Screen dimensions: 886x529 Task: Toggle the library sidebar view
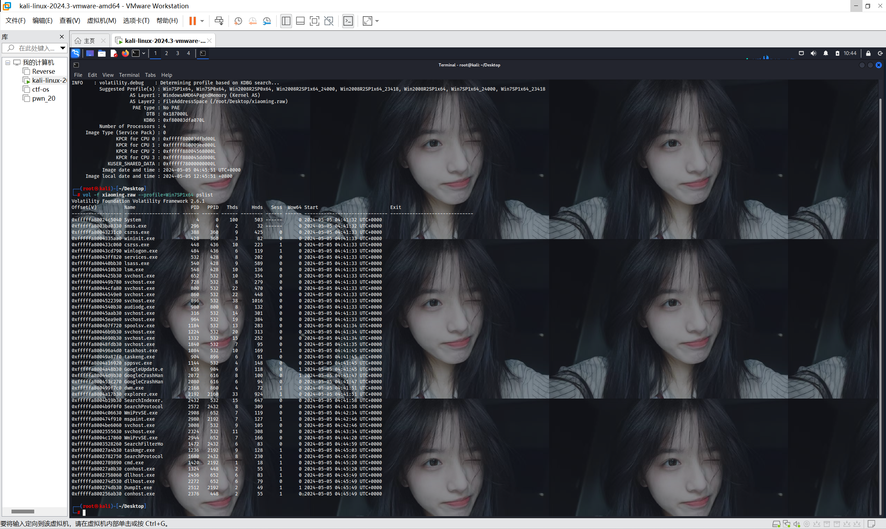click(286, 21)
